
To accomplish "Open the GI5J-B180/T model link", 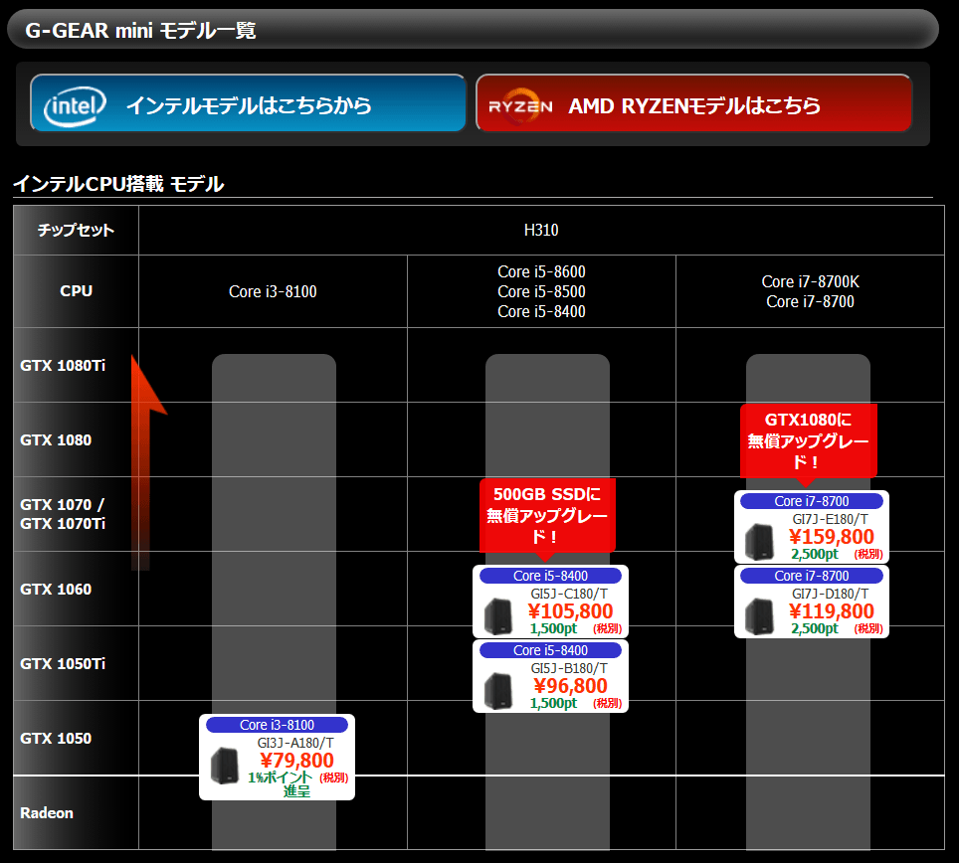I will (569, 668).
